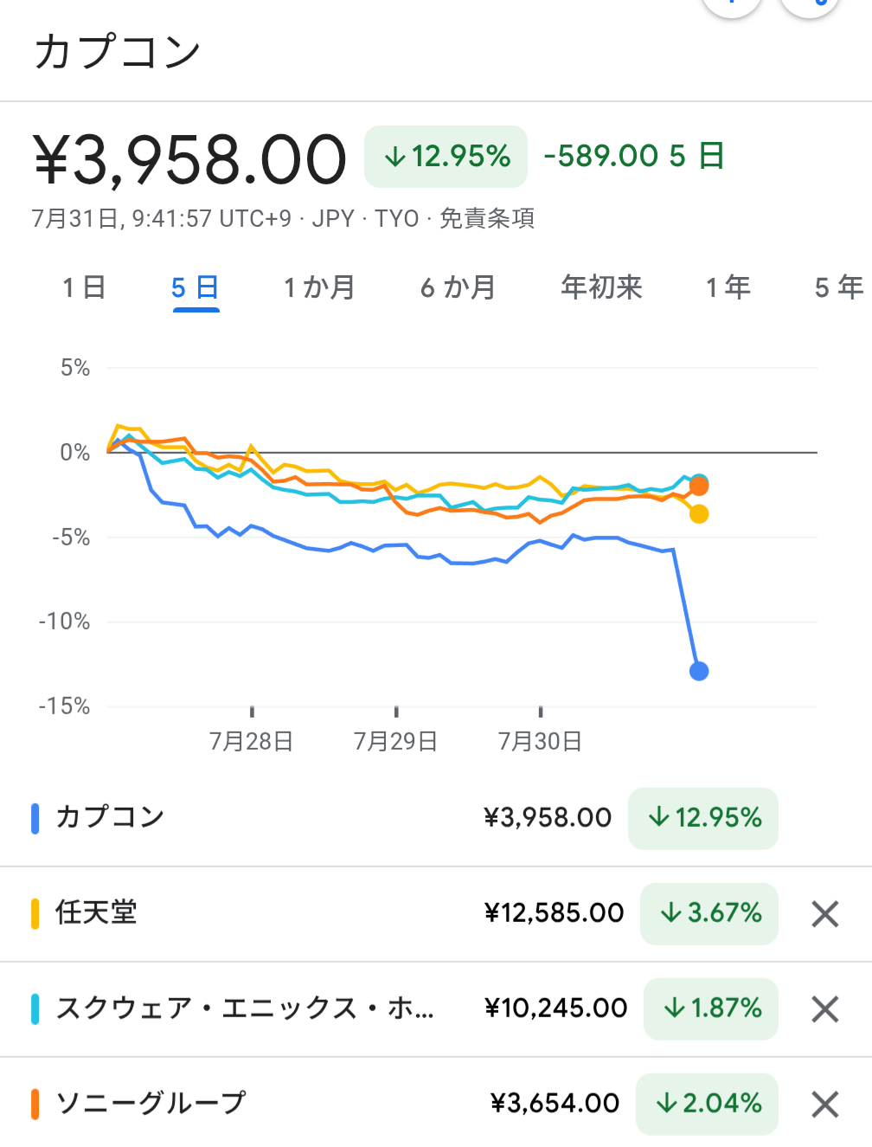Click the yellow 任天堂 endpoint dot on chart
This screenshot has width=872, height=1147.
[699, 514]
